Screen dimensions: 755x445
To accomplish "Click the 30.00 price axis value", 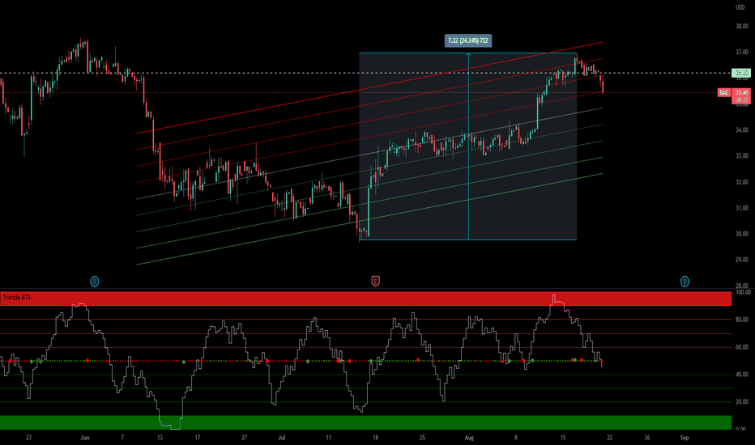I will pyautogui.click(x=741, y=234).
